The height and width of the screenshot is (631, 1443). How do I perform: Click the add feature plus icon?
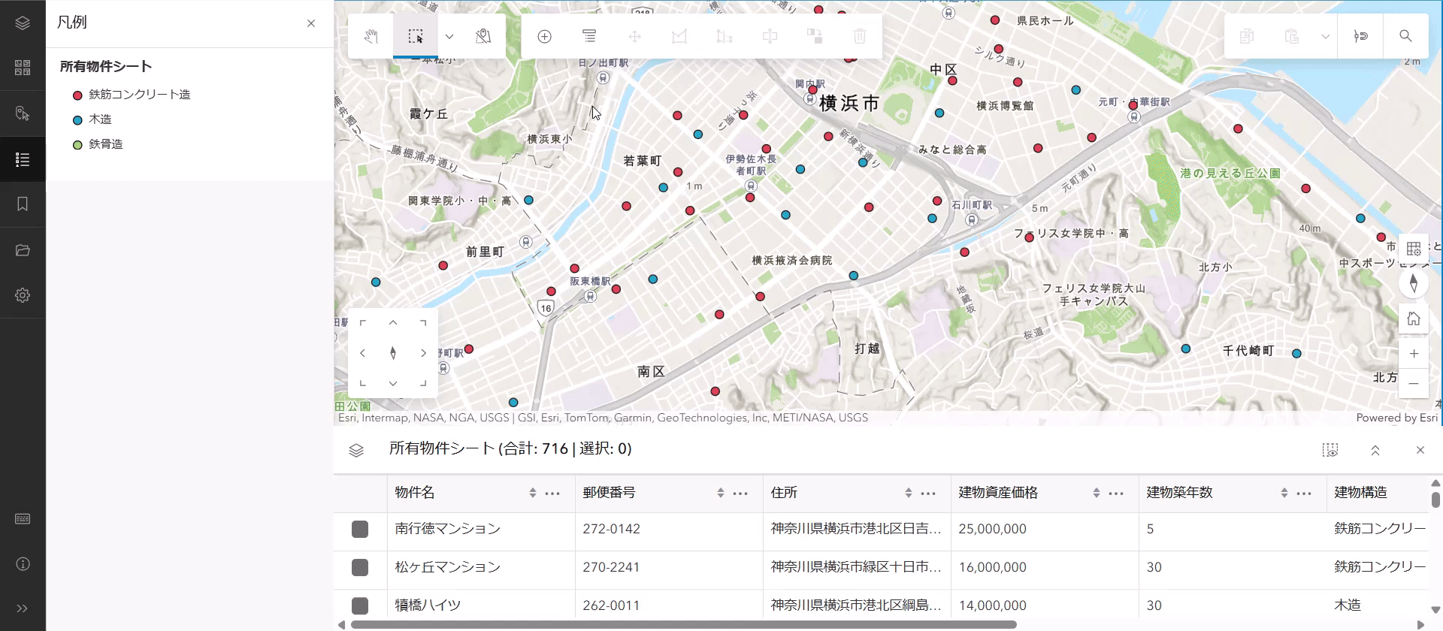(545, 36)
